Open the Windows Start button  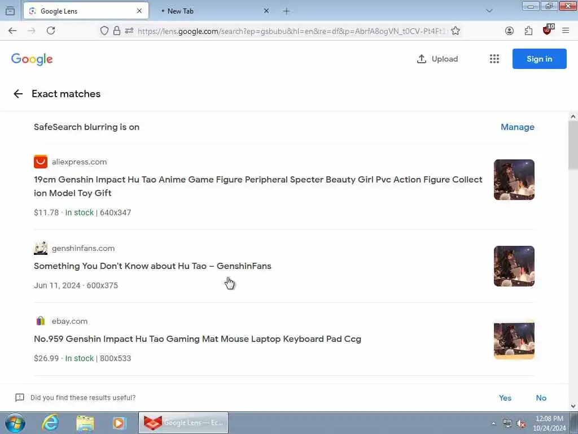[15, 423]
